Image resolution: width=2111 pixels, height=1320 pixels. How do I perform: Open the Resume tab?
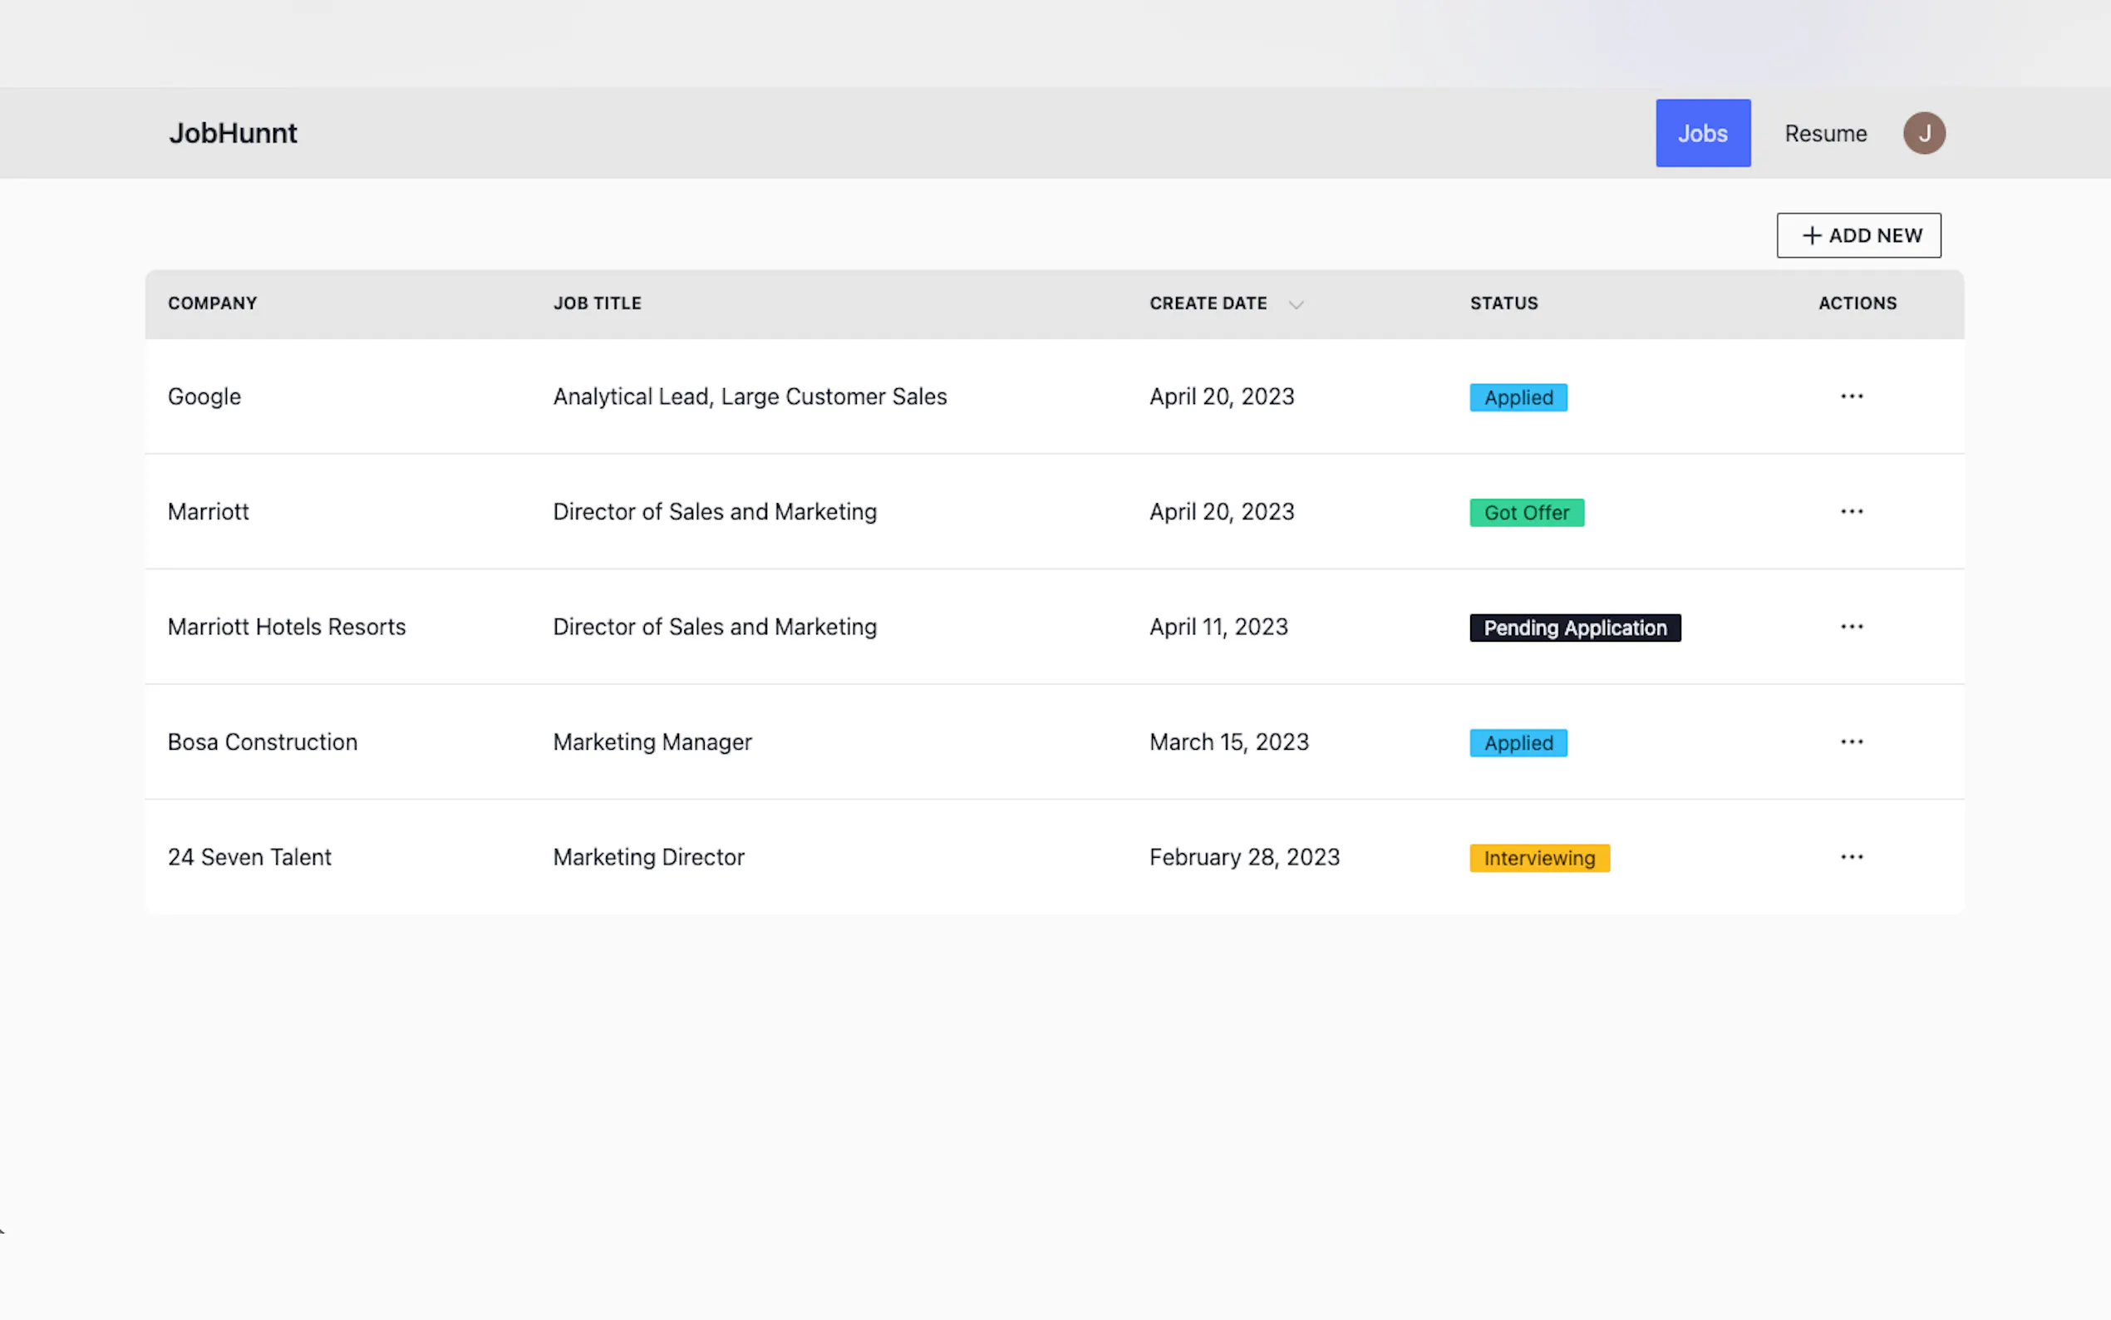(1825, 134)
